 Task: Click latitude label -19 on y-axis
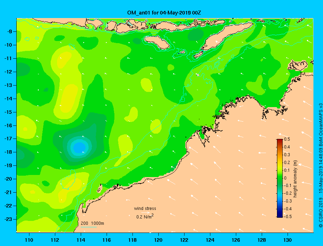(8, 166)
